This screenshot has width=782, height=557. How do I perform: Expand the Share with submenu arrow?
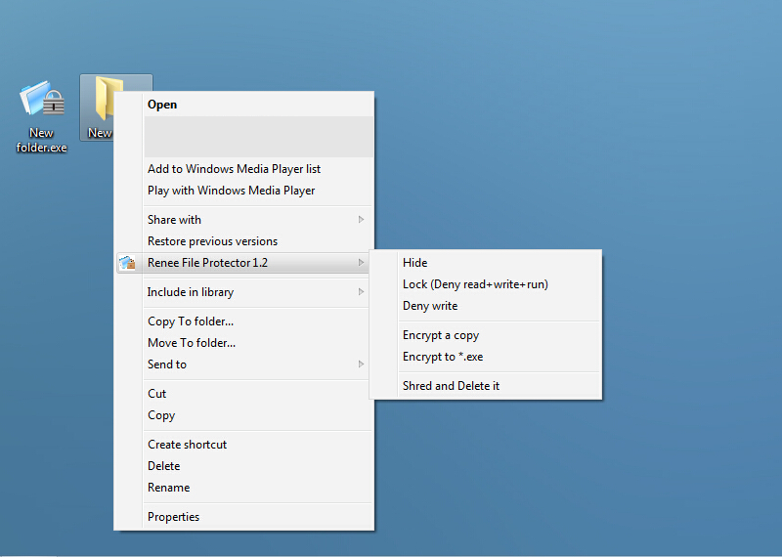tap(362, 220)
